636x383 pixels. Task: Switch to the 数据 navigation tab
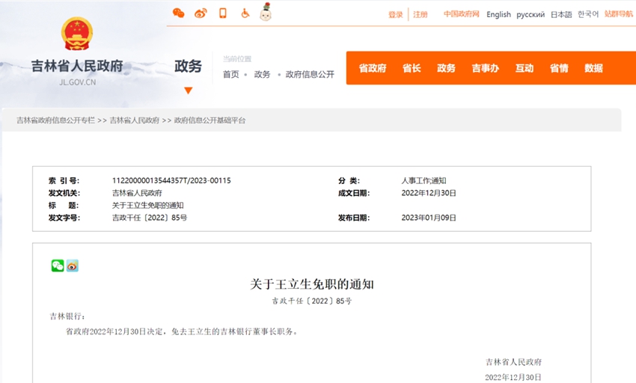tap(593, 68)
